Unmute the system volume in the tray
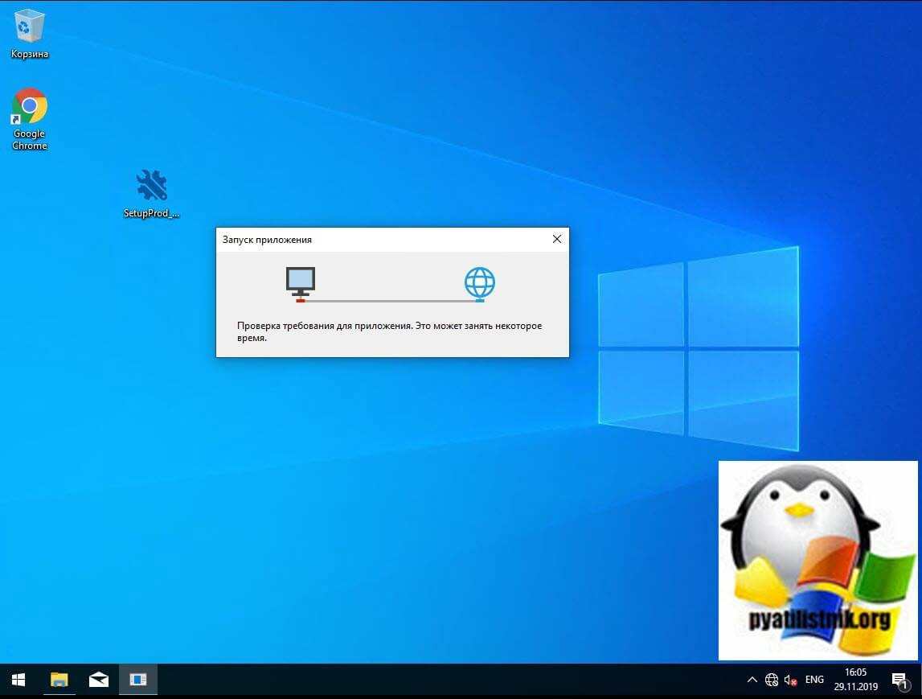Screen dimensions: 922x699 coord(791,680)
